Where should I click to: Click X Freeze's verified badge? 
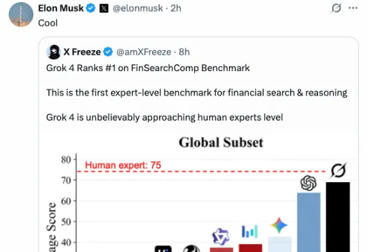108,51
